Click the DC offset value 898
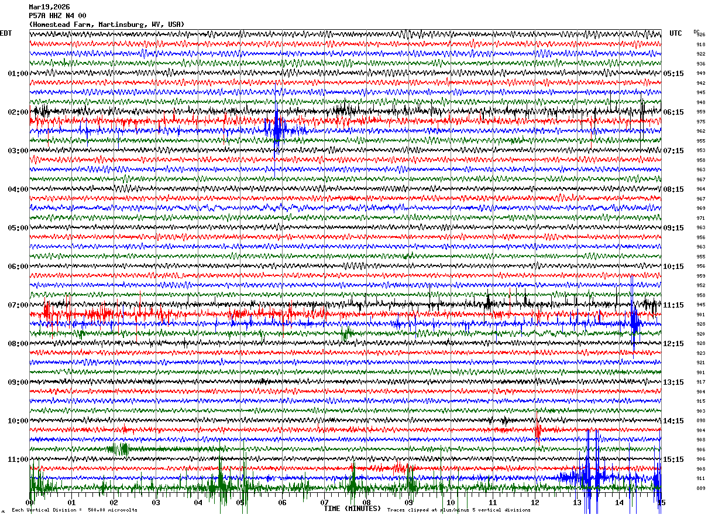Screen dimensions: 708x518 700,421
